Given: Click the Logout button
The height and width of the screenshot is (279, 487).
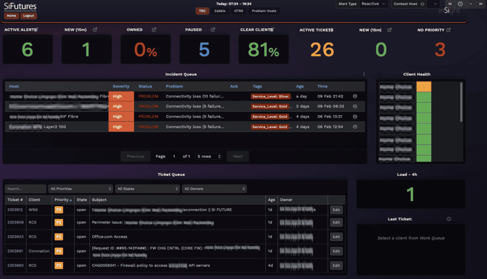Looking at the screenshot, I should tap(29, 16).
